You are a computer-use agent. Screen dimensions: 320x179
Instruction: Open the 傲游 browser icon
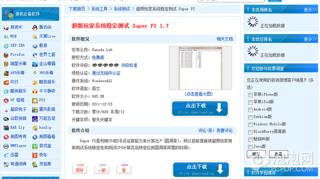(x=35, y=46)
